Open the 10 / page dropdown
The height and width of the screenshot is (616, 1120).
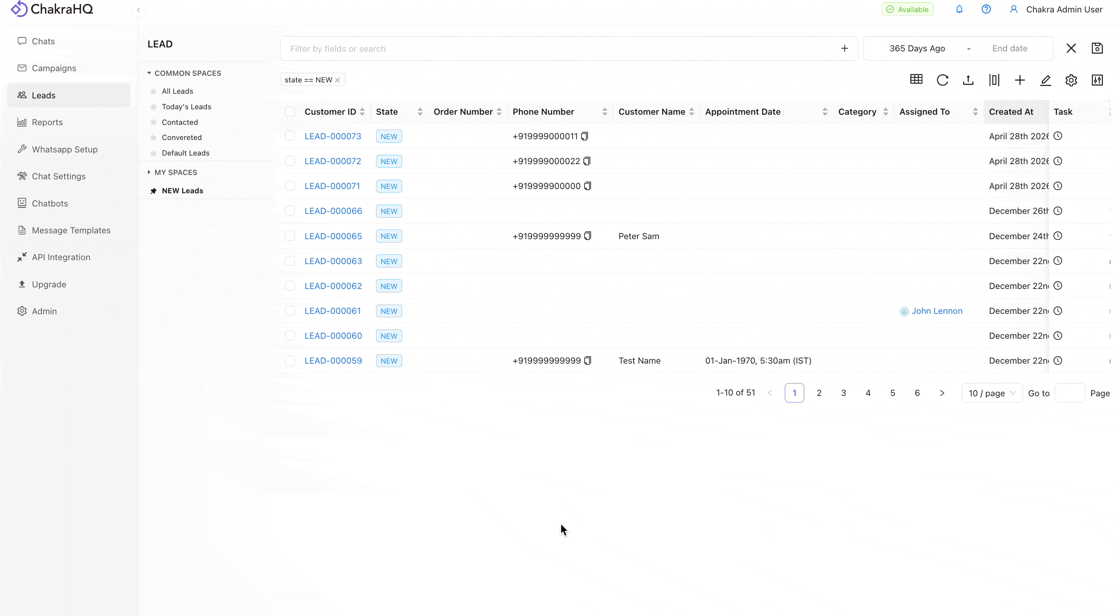tap(992, 393)
